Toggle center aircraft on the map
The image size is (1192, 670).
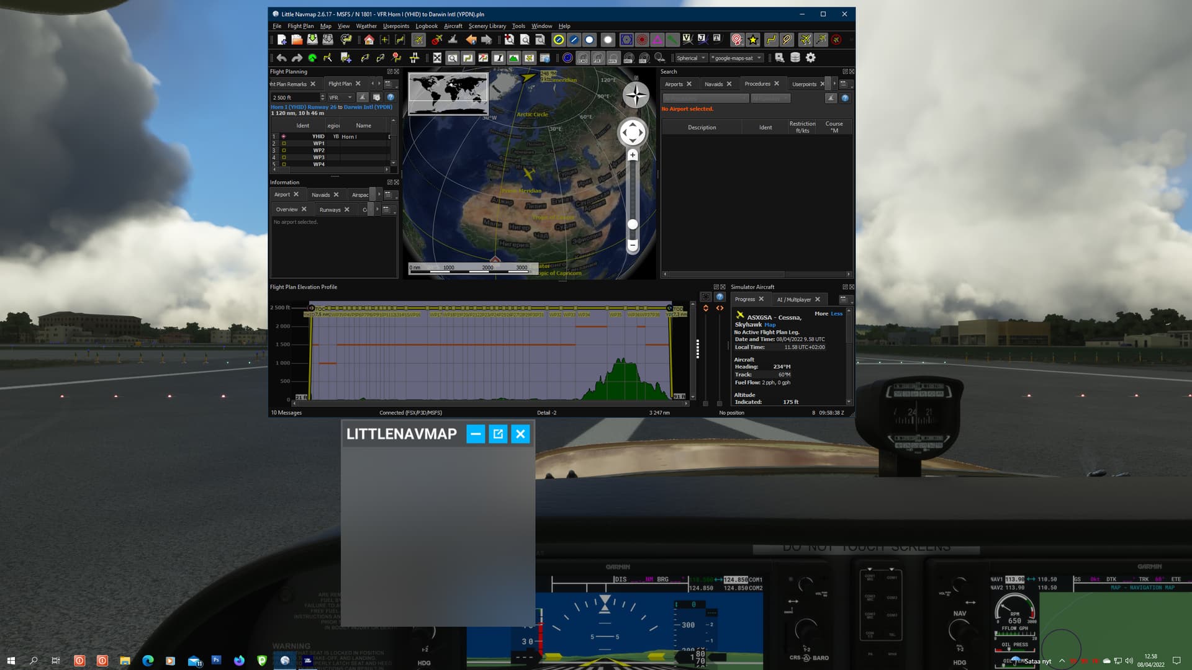tap(418, 40)
